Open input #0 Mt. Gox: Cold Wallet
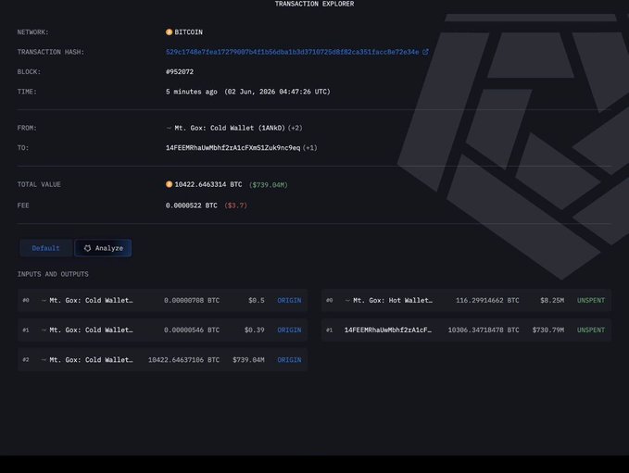 coord(91,300)
